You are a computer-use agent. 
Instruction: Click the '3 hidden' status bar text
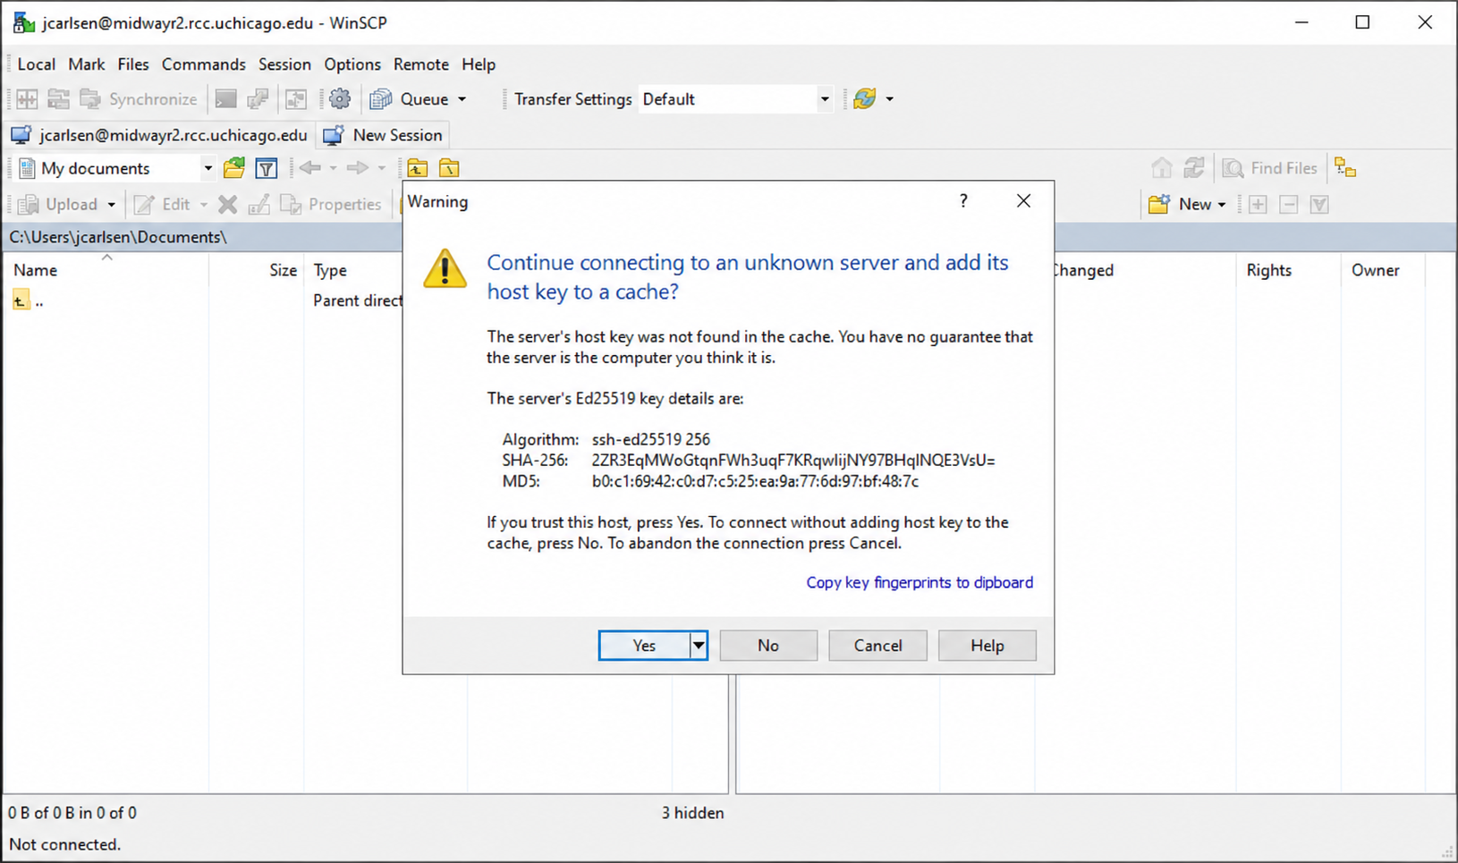(693, 813)
